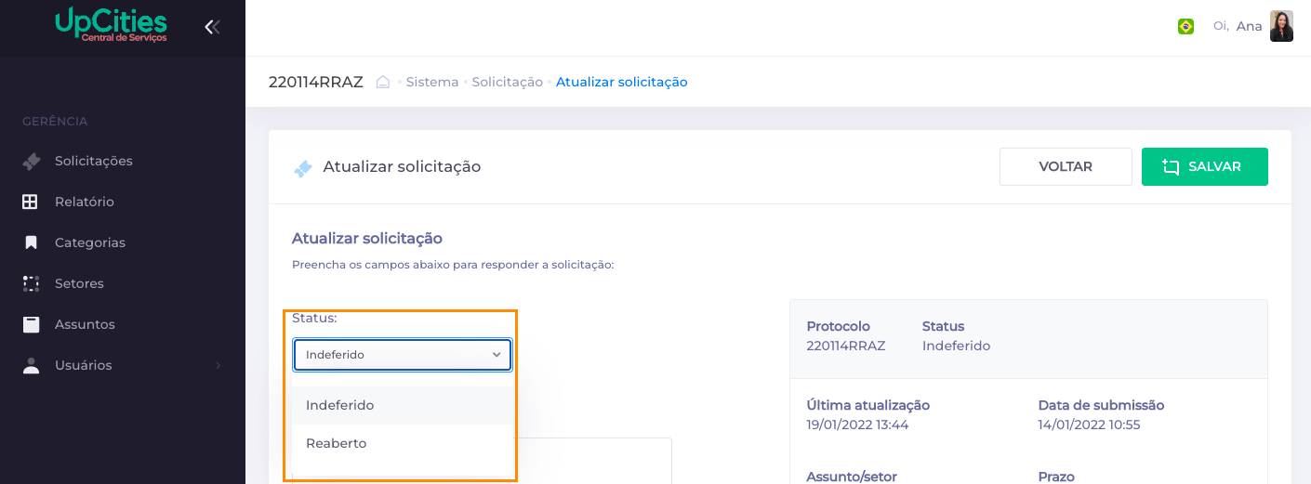Screen dimensions: 1311x484
Task: Follow the Sistema breadcrumb link
Action: click(432, 82)
